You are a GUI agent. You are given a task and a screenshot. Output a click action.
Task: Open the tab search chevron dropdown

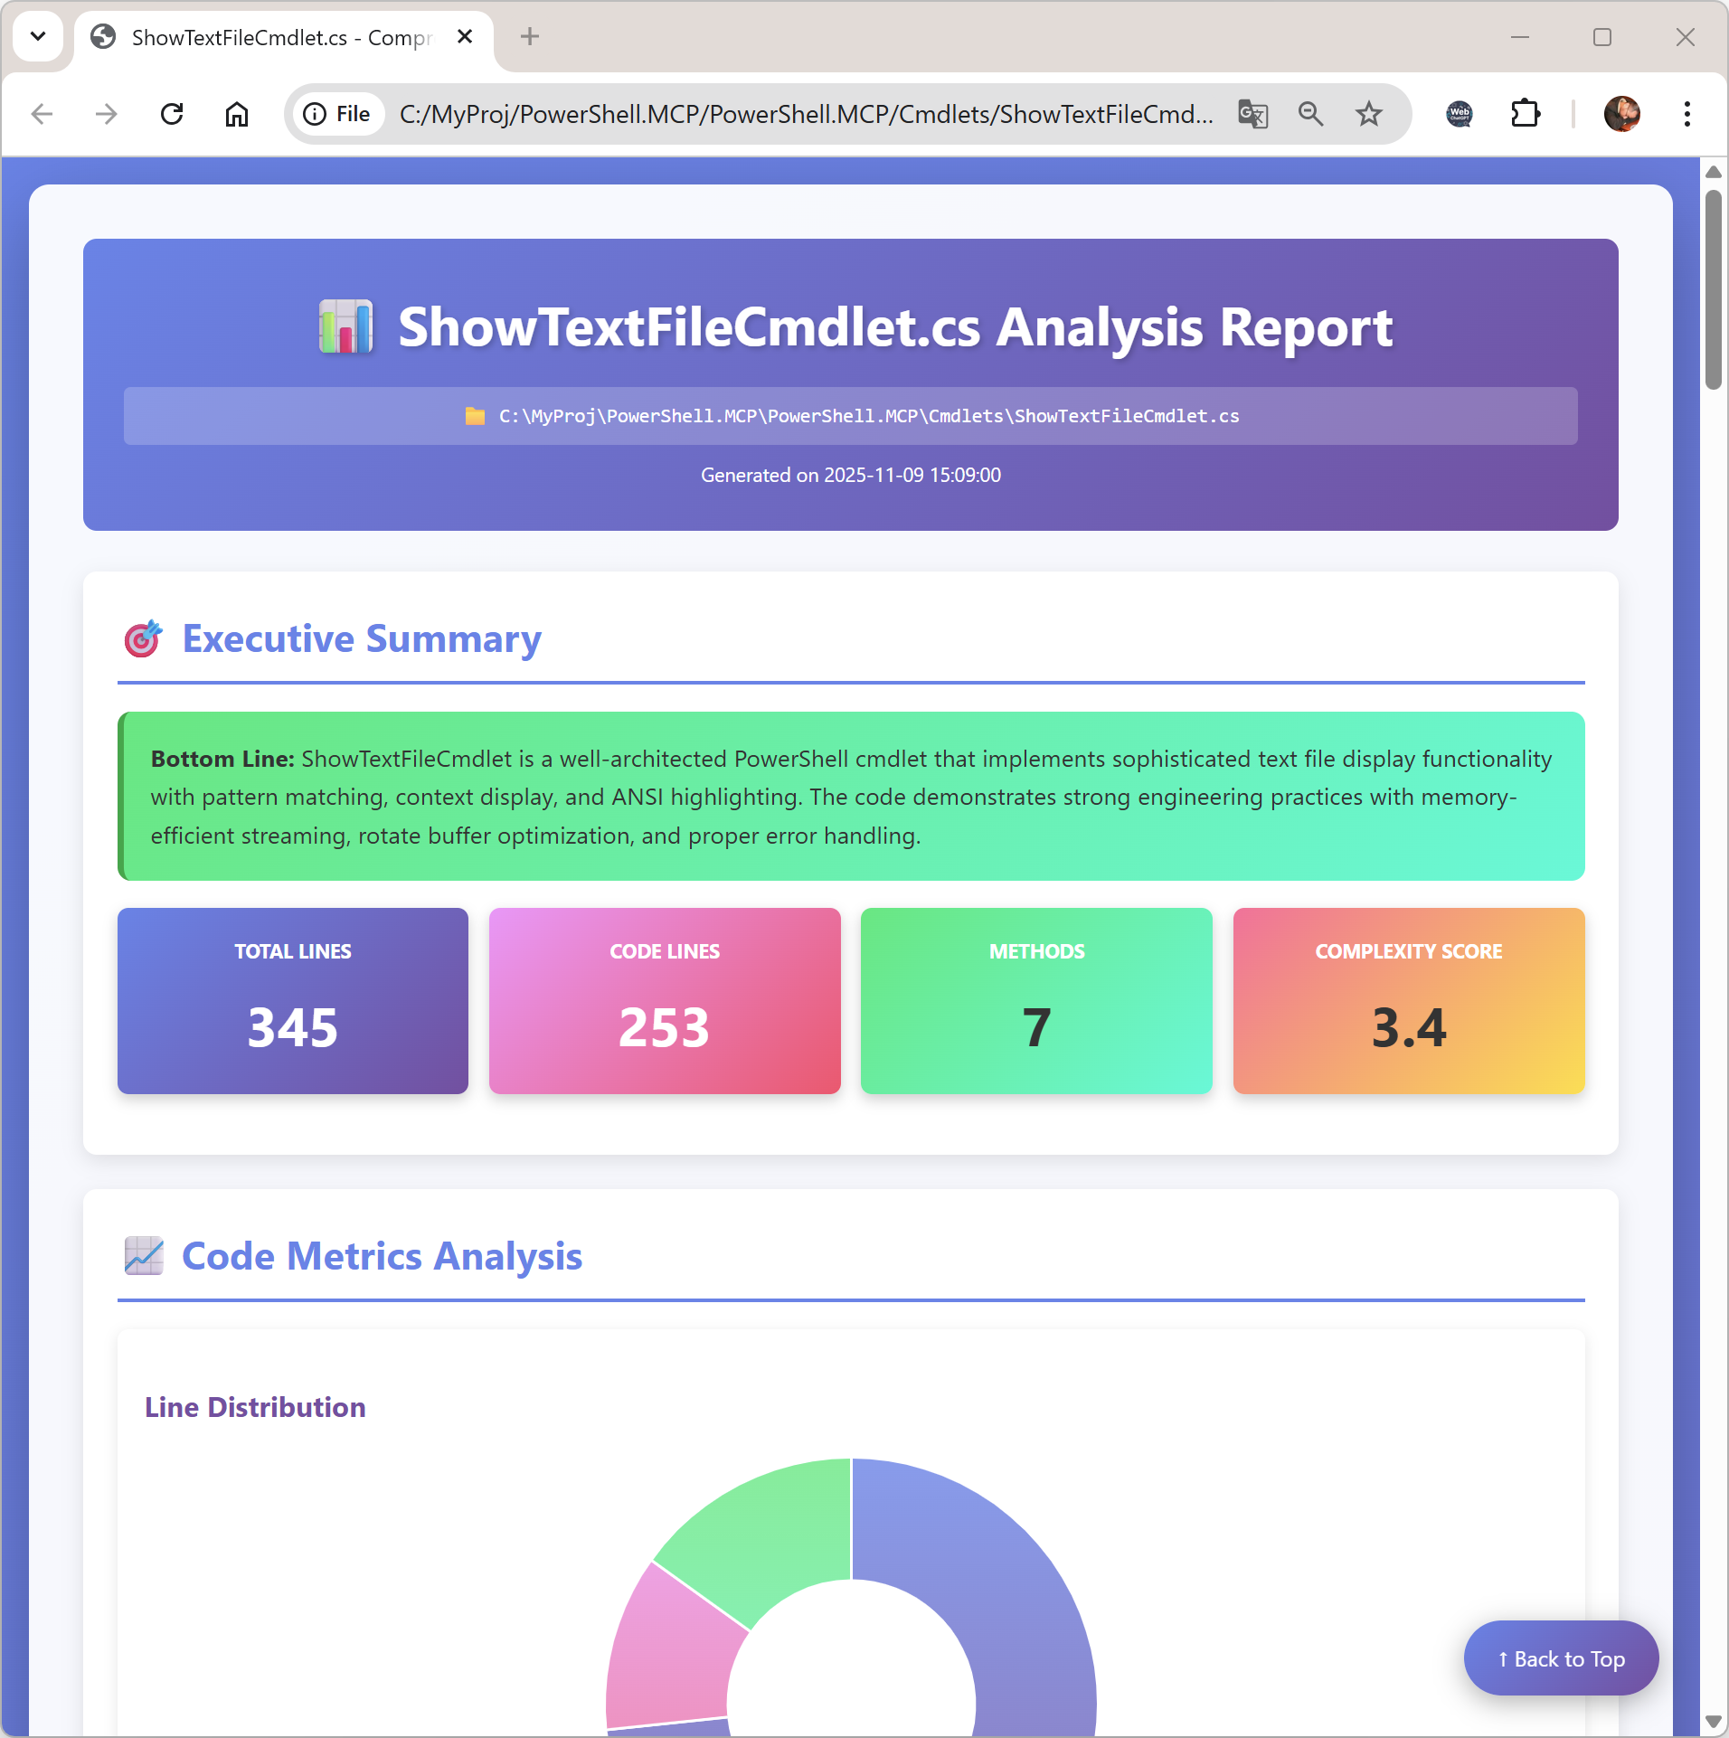[38, 36]
